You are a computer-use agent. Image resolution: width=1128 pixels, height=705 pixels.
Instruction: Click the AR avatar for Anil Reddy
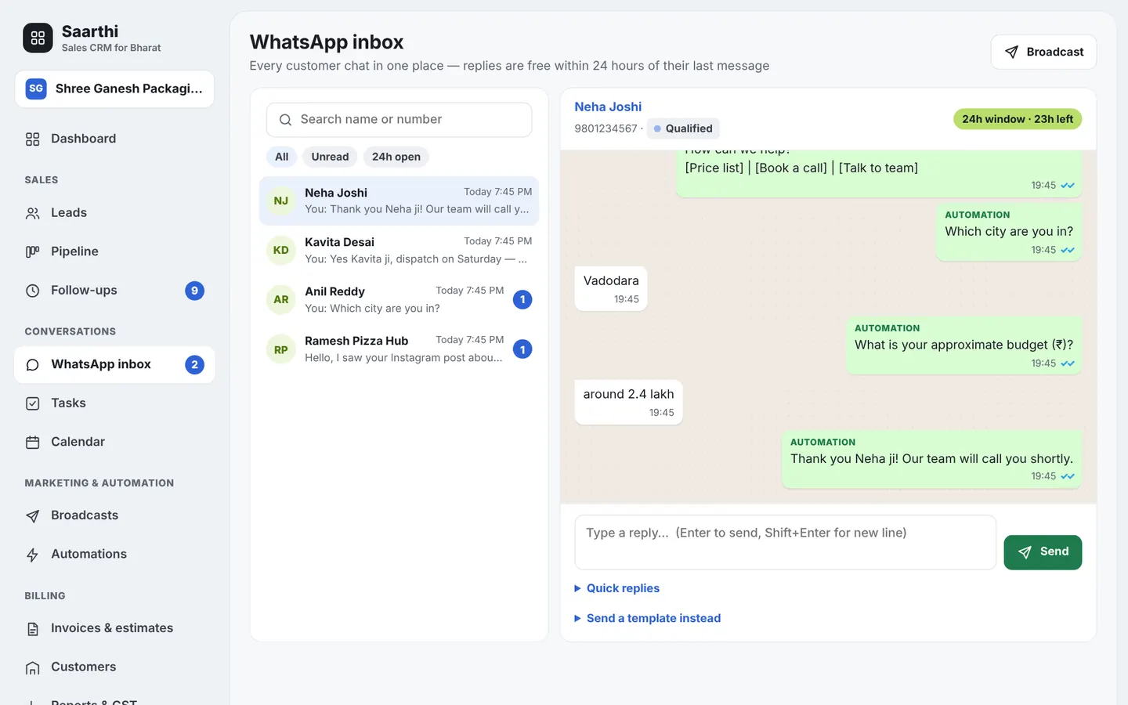(x=281, y=300)
